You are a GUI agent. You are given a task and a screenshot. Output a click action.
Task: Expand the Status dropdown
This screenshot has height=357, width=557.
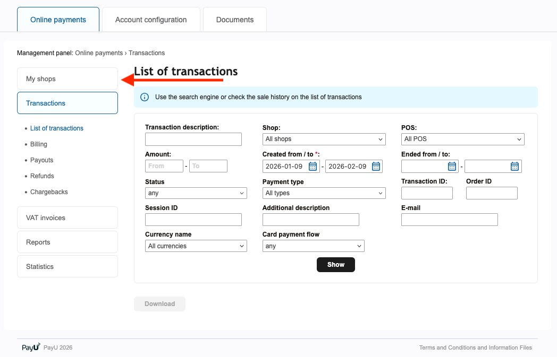pyautogui.click(x=196, y=193)
